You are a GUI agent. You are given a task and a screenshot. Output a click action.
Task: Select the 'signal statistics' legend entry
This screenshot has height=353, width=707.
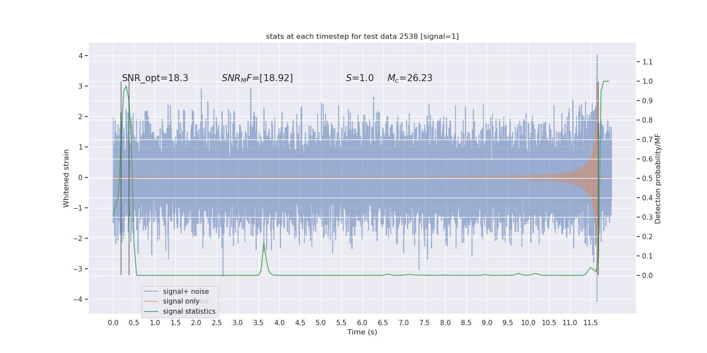pos(189,311)
